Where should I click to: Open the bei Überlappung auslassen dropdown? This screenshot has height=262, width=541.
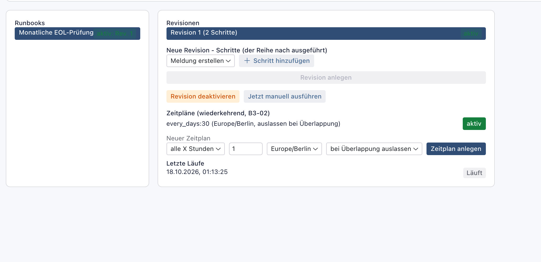(x=374, y=149)
